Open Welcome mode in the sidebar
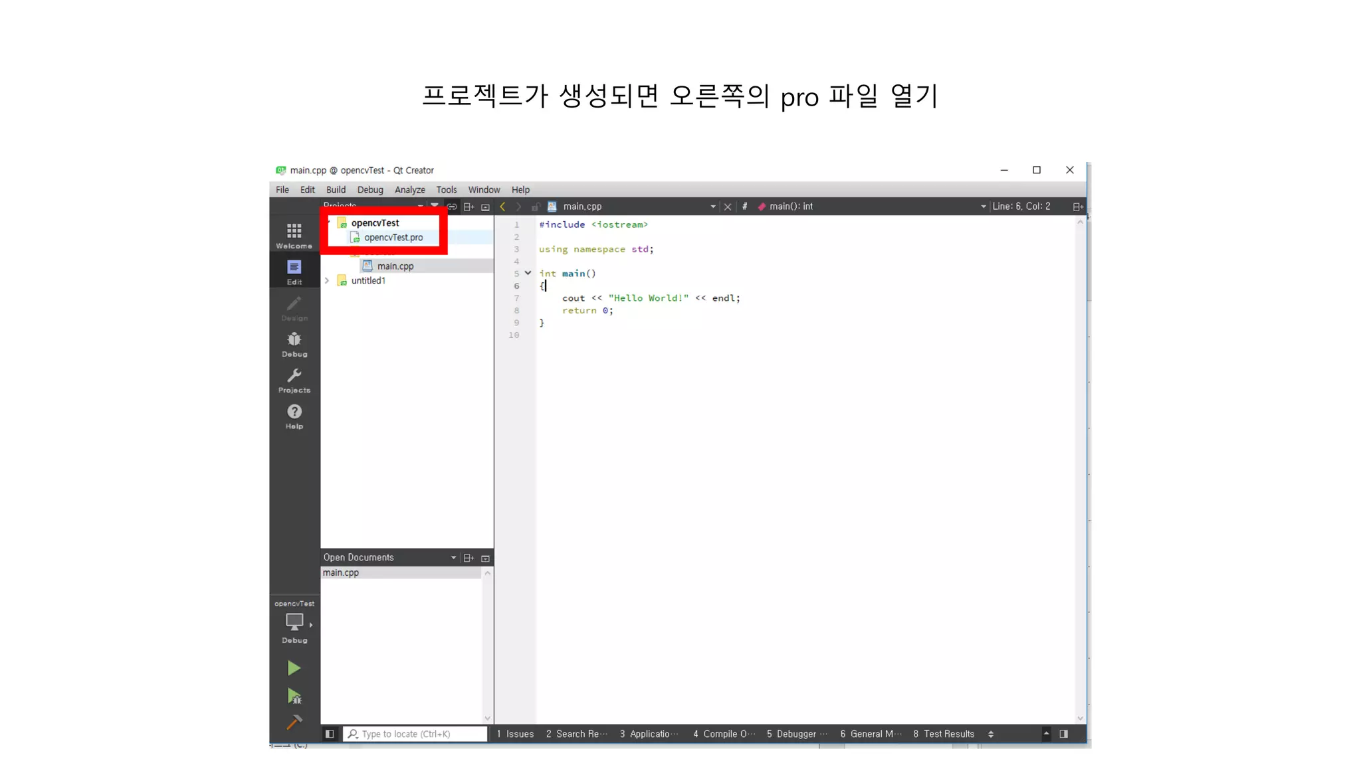 click(x=294, y=236)
